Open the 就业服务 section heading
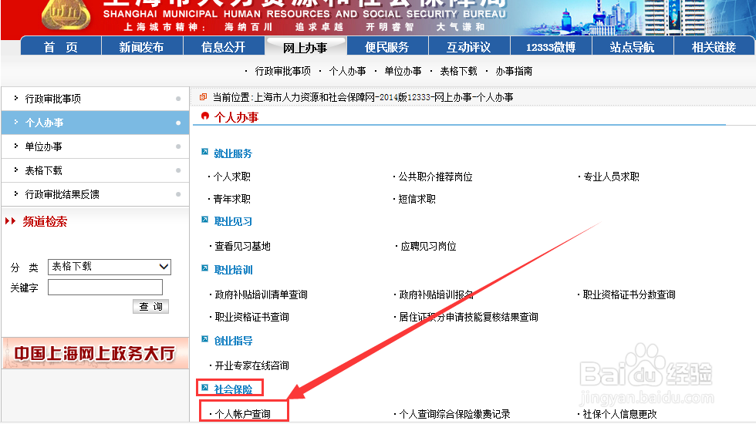Viewport: 756px width, 424px height. point(233,153)
